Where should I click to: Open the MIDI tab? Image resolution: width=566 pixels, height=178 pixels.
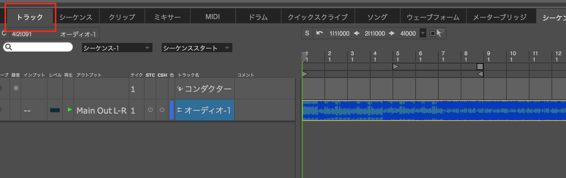(x=213, y=17)
